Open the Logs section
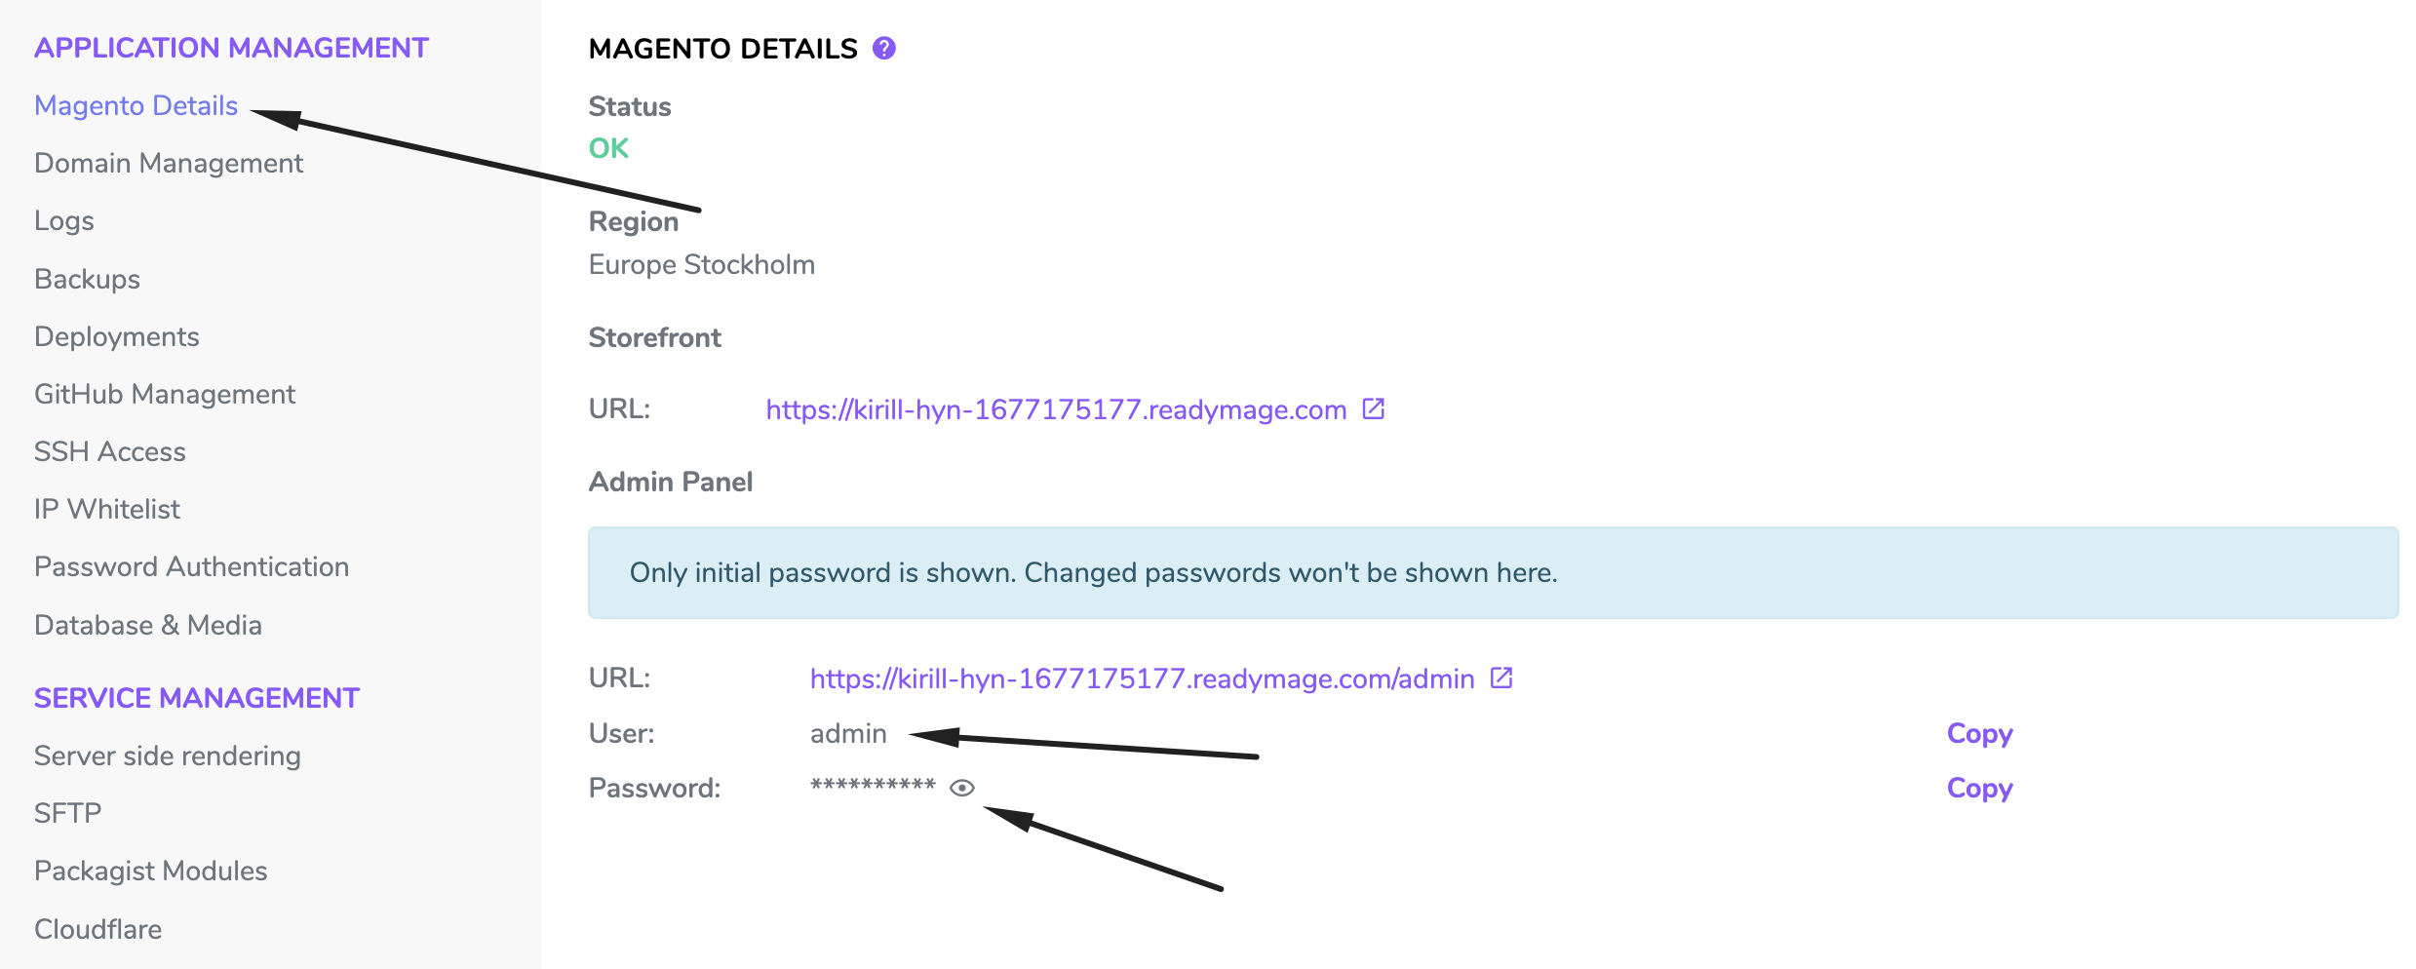Viewport: 2416px width, 969px height. pos(64,220)
